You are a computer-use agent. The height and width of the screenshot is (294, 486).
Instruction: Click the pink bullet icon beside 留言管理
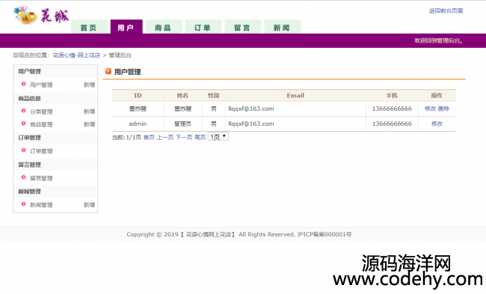coord(23,177)
